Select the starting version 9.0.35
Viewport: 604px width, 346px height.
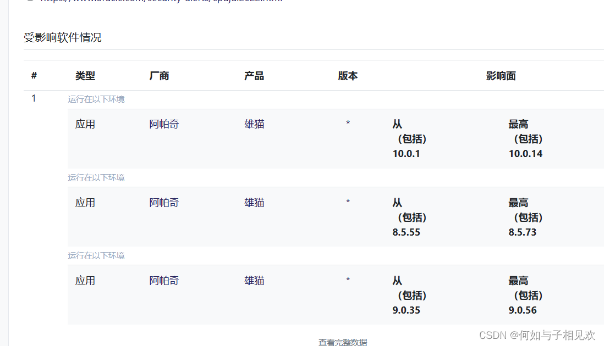click(406, 310)
